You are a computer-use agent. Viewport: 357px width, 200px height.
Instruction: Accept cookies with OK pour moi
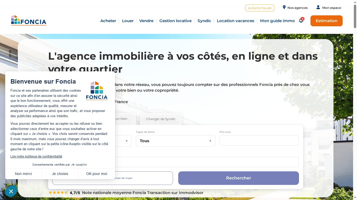96,174
